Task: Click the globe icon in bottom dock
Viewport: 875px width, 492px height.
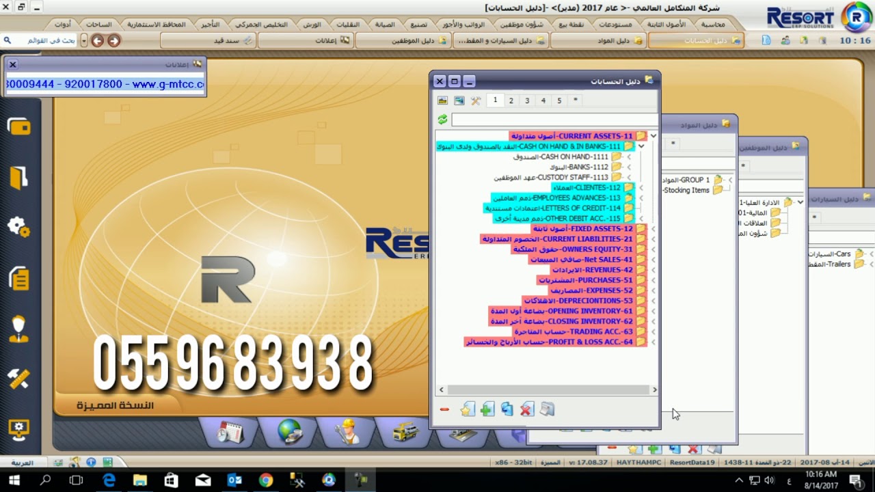Action: (x=290, y=431)
